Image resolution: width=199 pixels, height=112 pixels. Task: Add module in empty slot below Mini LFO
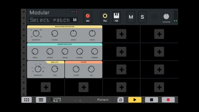[x=46, y=87]
